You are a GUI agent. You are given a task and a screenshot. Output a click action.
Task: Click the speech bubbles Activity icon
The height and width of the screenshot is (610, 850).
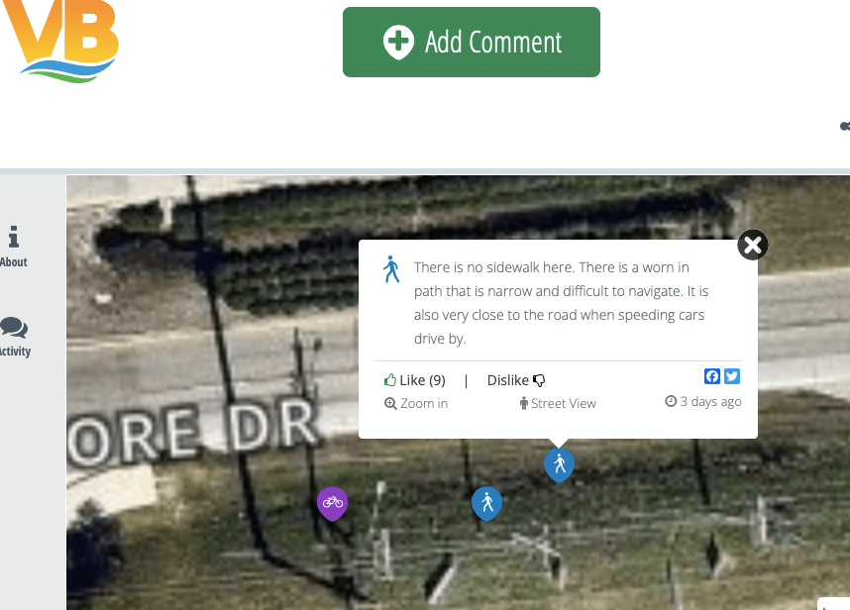click(x=14, y=328)
